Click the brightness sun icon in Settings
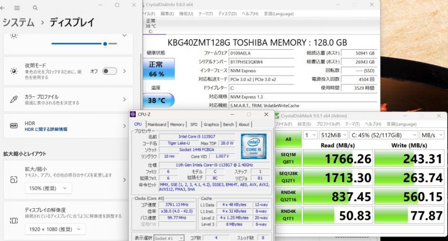Screen dimensions: 448x241 pos(14,36)
